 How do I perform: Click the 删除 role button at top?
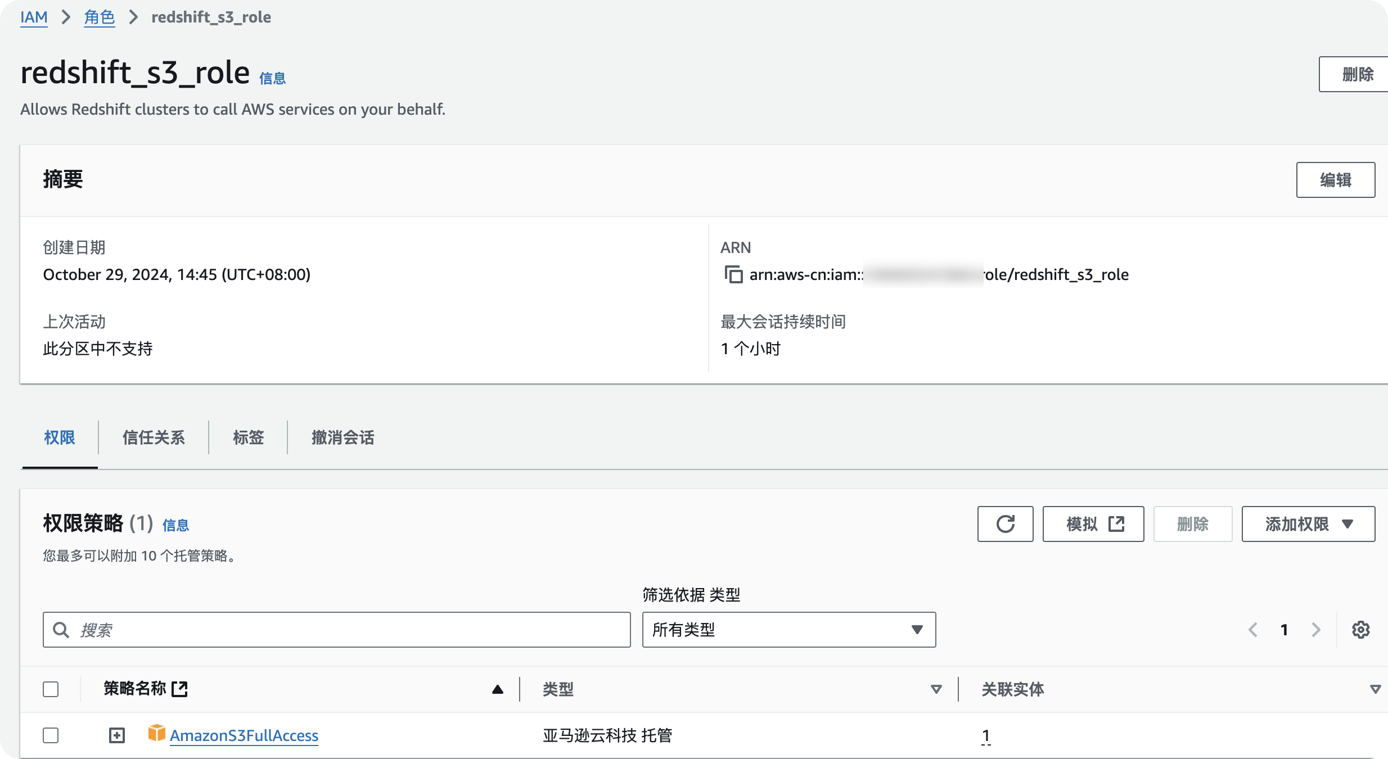tap(1354, 74)
